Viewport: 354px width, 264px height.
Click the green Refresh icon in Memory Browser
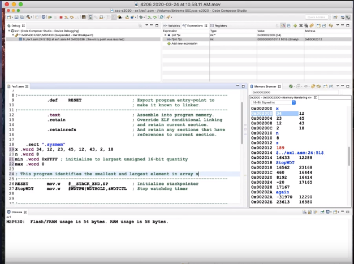pyautogui.click(x=291, y=86)
